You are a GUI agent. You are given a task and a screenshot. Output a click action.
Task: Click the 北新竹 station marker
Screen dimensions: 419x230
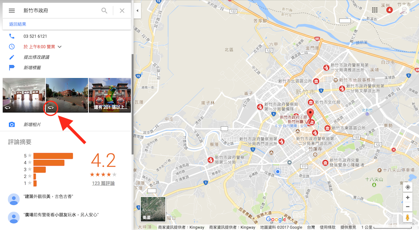pos(367,114)
